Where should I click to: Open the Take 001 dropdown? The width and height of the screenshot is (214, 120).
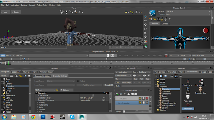[x=51, y=56]
